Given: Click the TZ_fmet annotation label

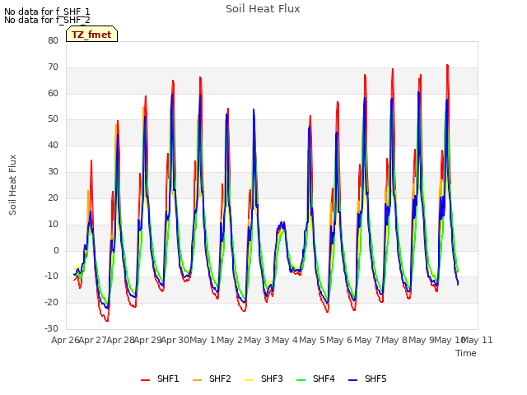Looking at the screenshot, I should point(91,35).
